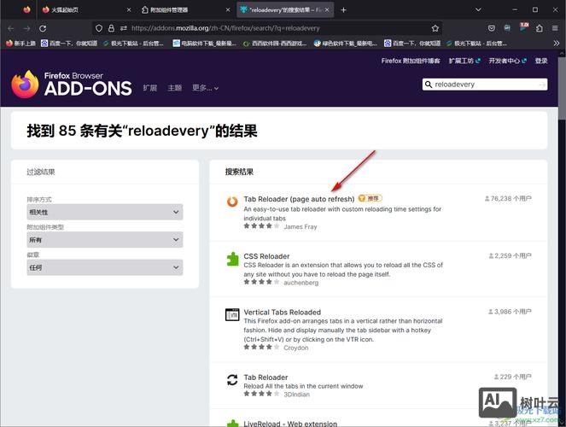Open the extensions puzzle icon in toolbar
The width and height of the screenshot is (566, 427).
(x=540, y=28)
